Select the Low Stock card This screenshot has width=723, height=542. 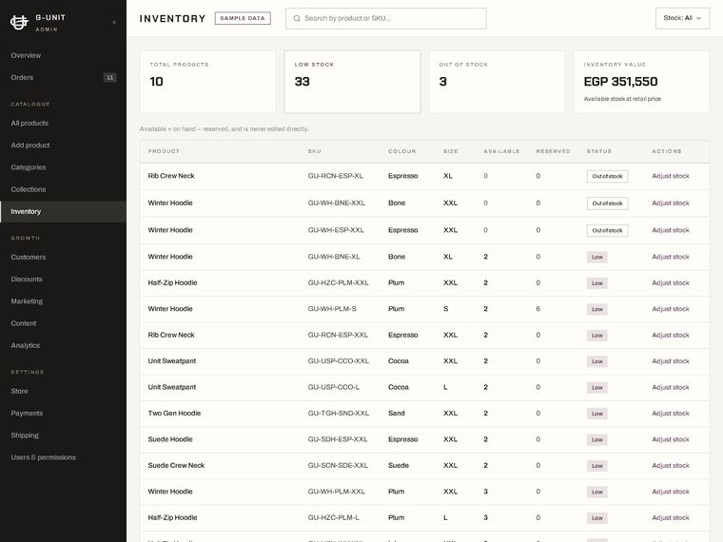pyautogui.click(x=352, y=82)
